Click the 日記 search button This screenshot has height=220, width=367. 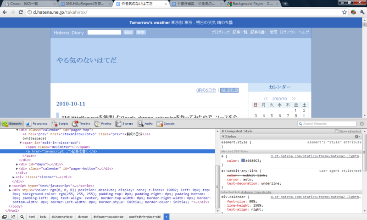click(x=128, y=33)
